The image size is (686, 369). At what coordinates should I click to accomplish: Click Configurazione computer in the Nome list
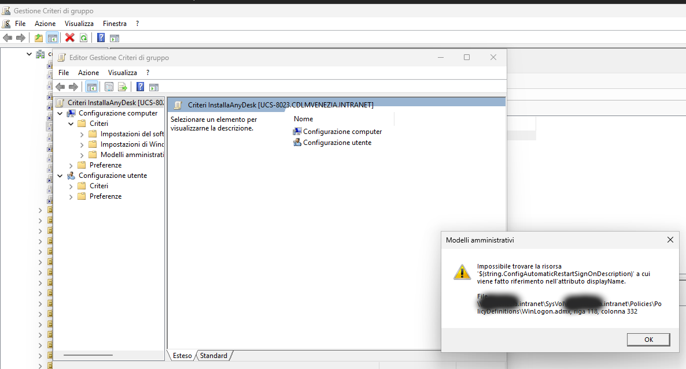coord(338,132)
